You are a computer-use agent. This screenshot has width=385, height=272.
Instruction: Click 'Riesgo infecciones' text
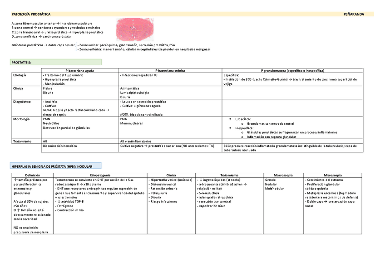tap(164, 201)
